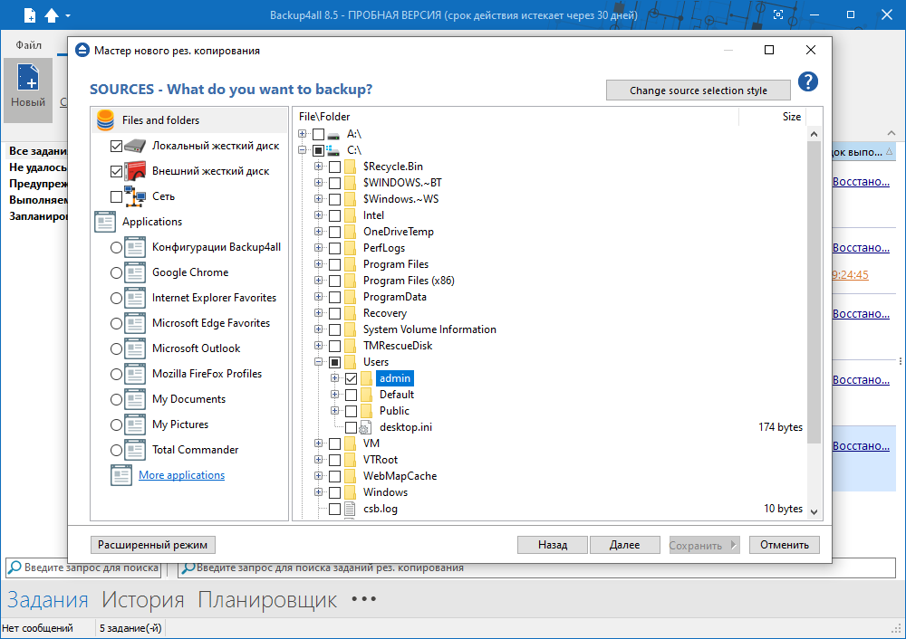
Task: Select Конфигурации Backup4all radio button
Action: (x=116, y=248)
